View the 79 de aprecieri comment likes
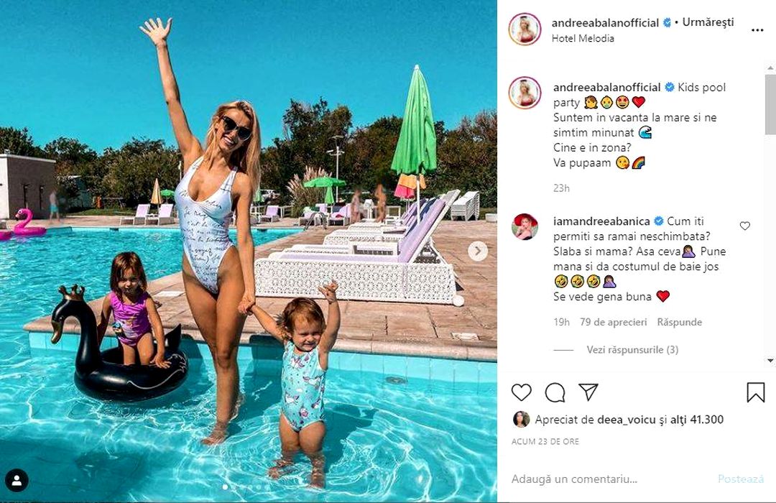Screen dimensions: 776x503 click(x=613, y=322)
